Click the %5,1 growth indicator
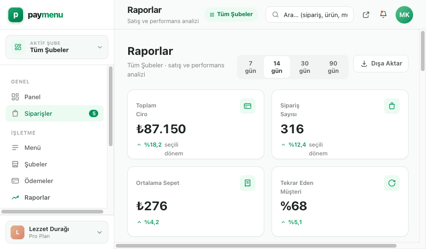This screenshot has width=426, height=249. (x=292, y=222)
